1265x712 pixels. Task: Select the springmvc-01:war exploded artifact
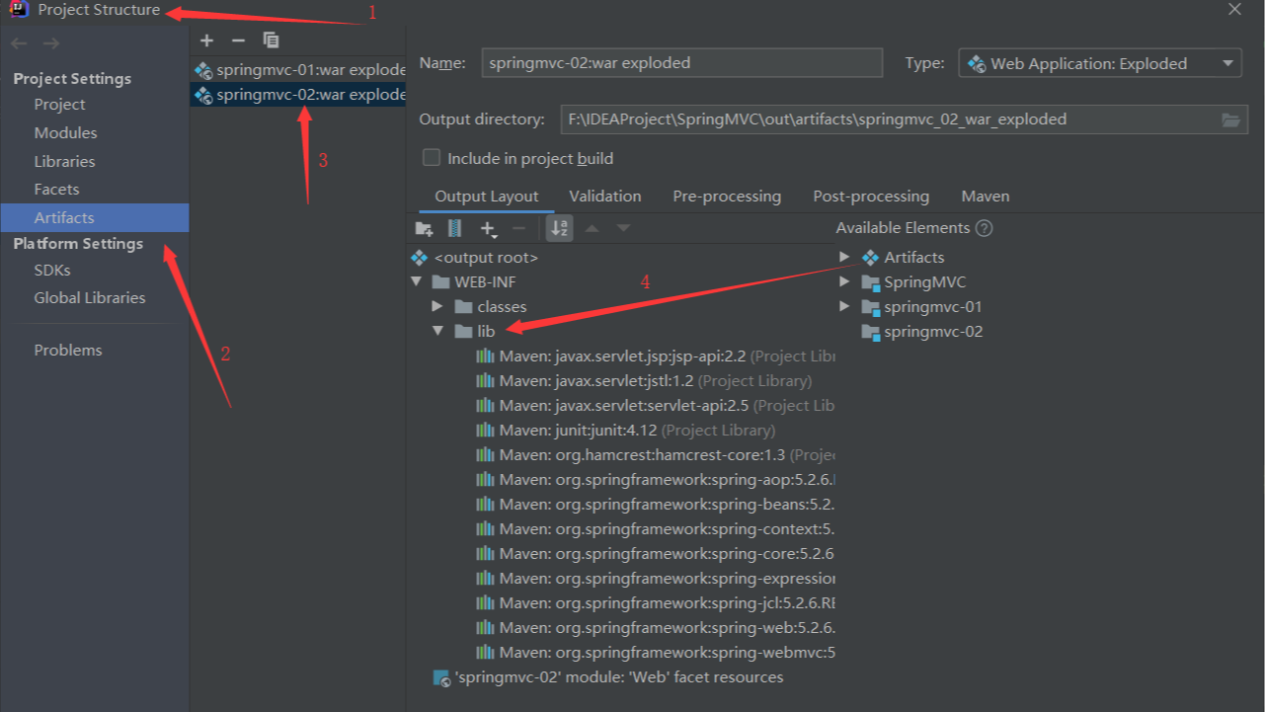click(298, 70)
